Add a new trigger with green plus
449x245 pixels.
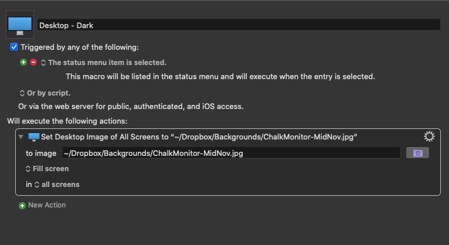coord(23,62)
